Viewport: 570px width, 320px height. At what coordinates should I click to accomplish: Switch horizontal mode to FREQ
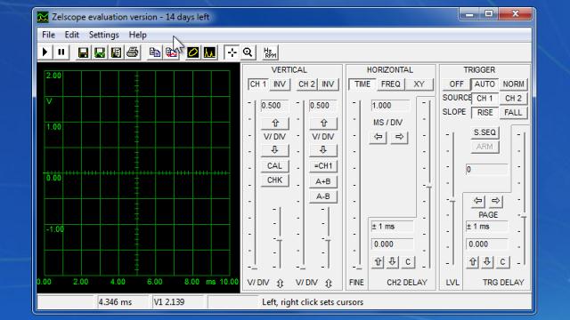tap(391, 84)
